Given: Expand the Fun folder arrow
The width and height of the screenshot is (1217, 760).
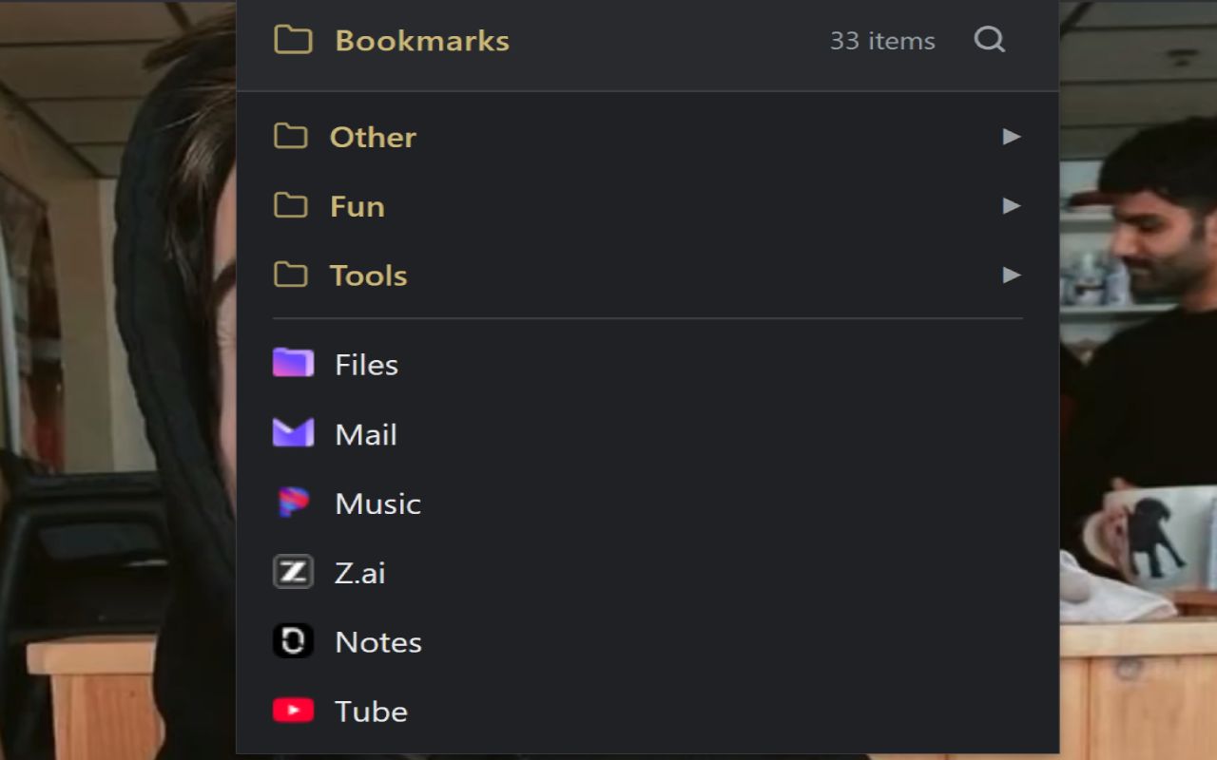Looking at the screenshot, I should coord(1012,205).
